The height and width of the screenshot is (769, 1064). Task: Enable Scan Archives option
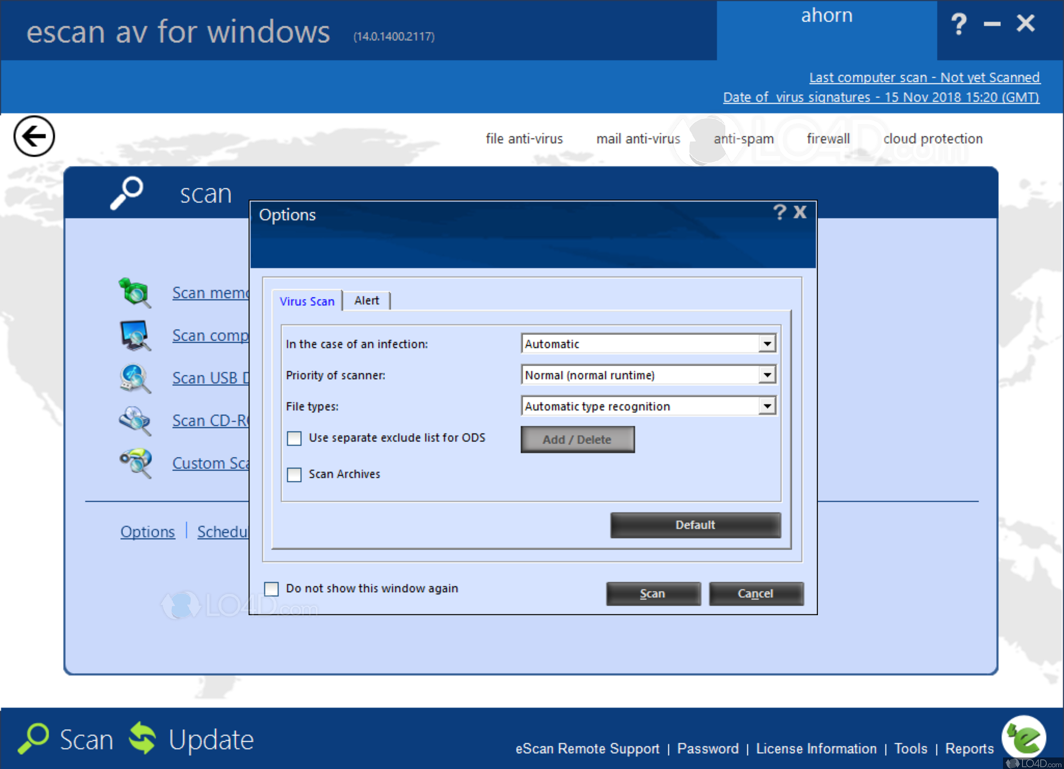pyautogui.click(x=294, y=475)
